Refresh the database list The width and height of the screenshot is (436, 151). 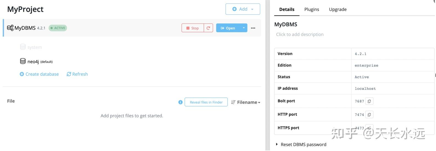point(77,74)
